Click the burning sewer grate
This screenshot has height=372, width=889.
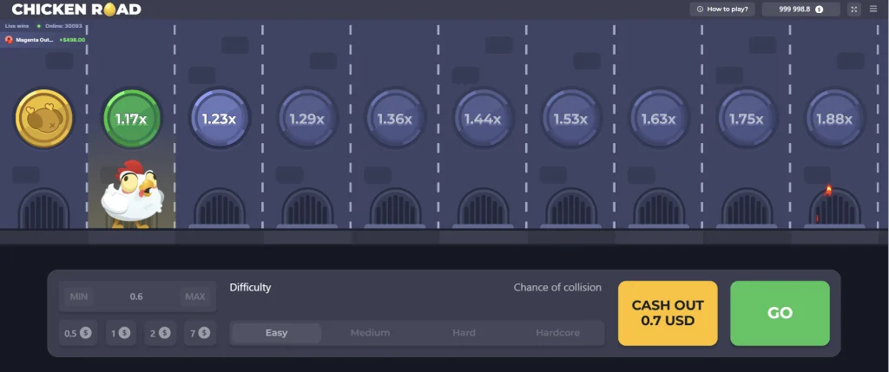coord(834,206)
